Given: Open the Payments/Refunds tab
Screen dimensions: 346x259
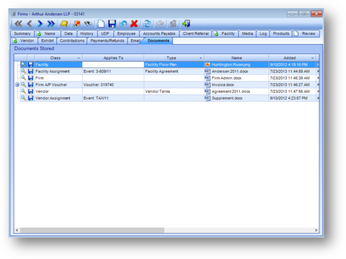Looking at the screenshot, I should tap(107, 41).
